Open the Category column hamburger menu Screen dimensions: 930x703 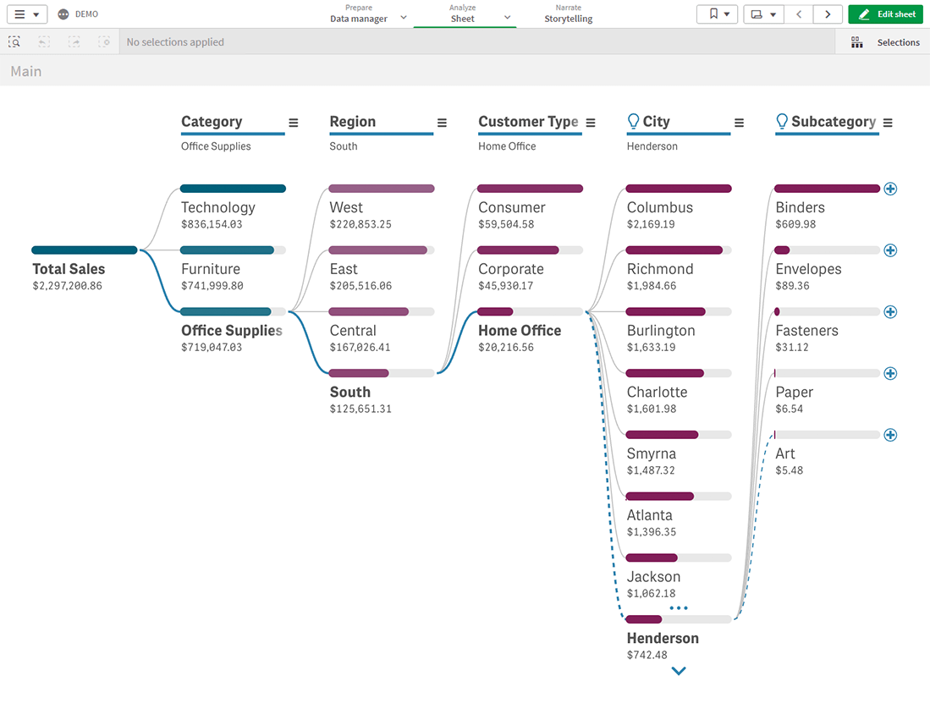(294, 123)
